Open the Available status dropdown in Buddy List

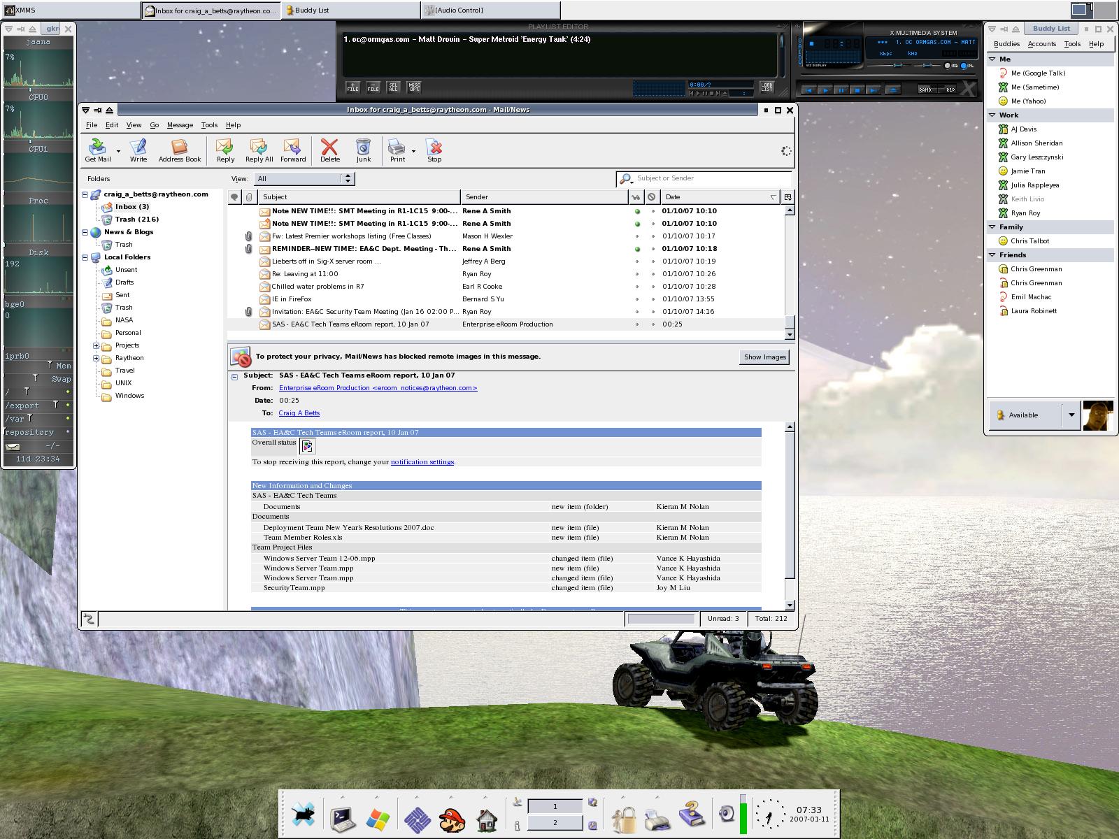click(1071, 415)
